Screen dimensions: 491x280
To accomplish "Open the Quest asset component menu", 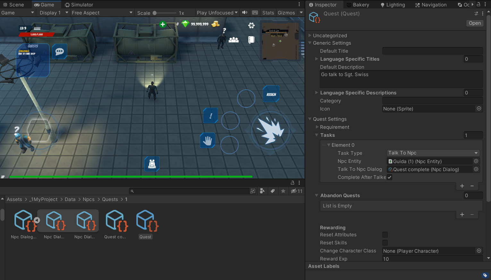I will [x=483, y=13].
